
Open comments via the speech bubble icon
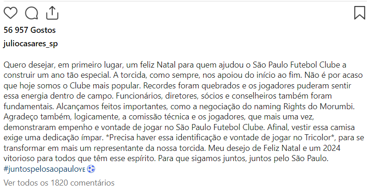(32, 13)
